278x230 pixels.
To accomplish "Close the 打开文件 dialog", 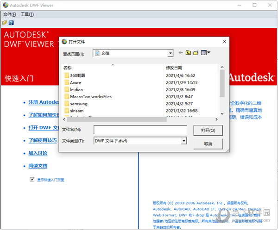I will (224, 42).
